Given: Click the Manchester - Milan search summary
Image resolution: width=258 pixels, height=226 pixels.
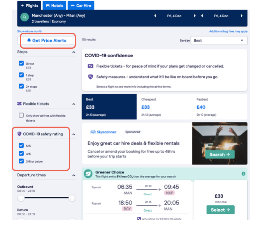Looking at the screenshot, I should (x=58, y=18).
